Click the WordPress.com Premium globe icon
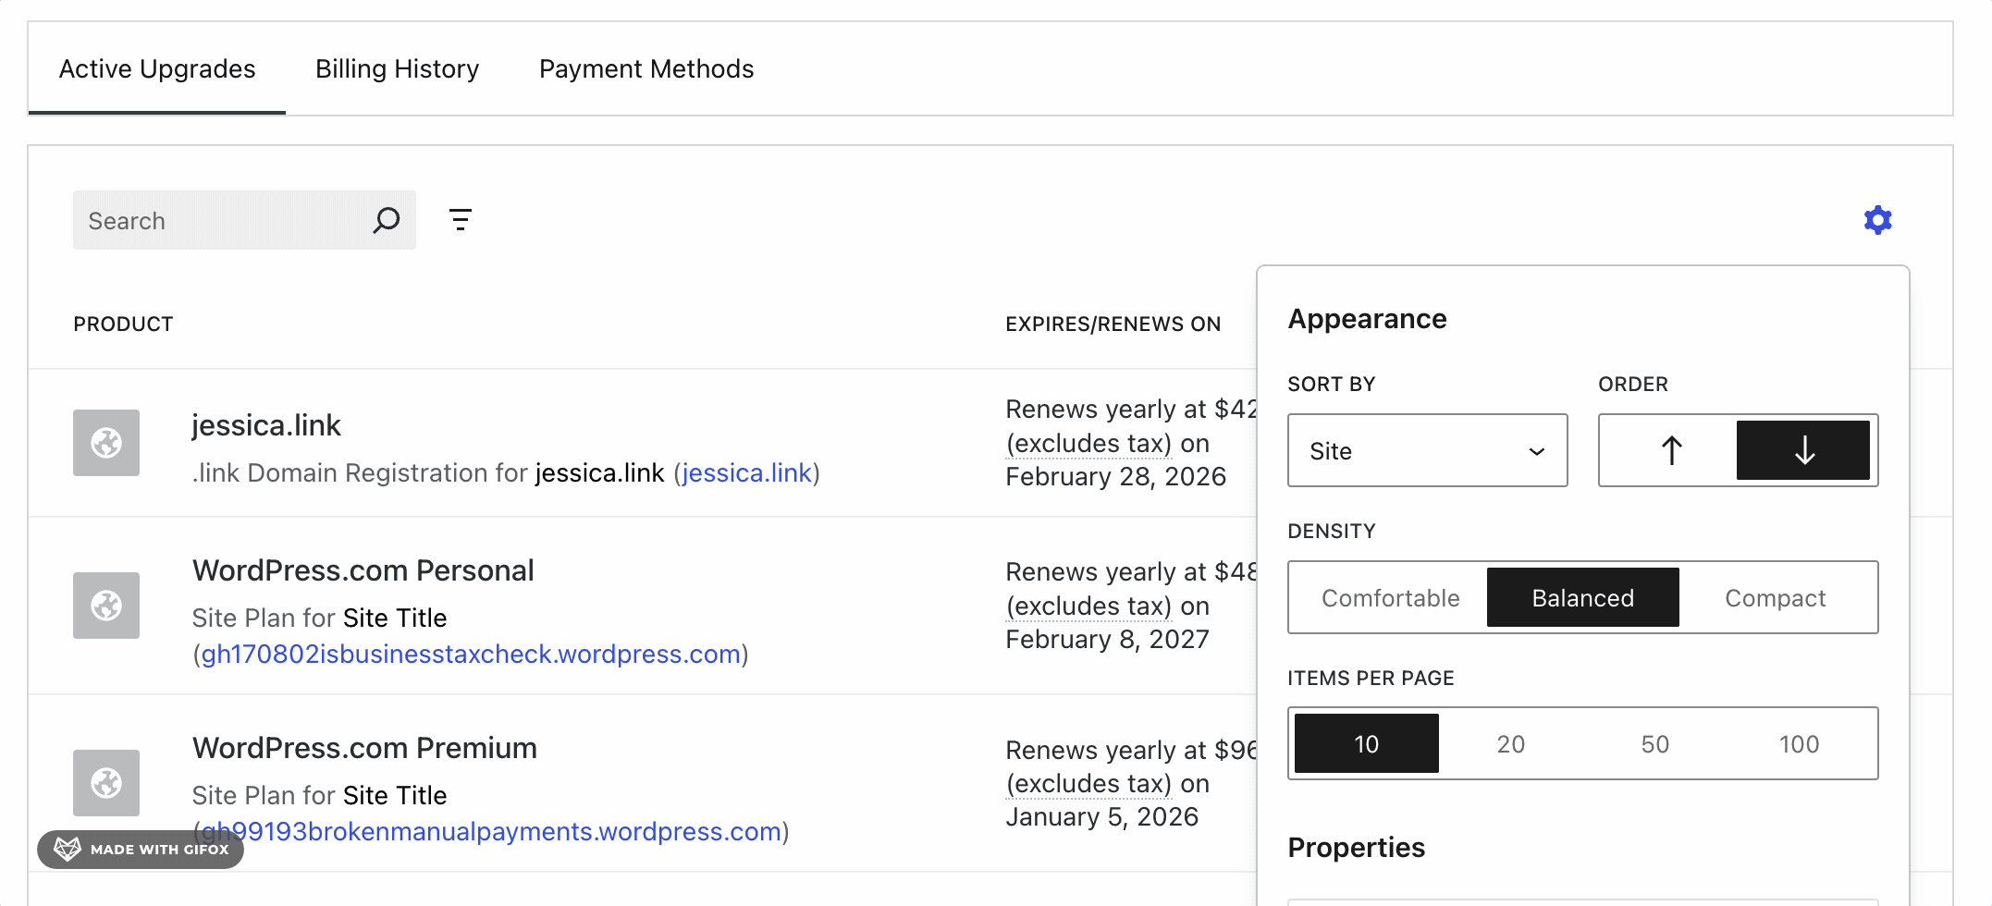The height and width of the screenshot is (906, 1992). 106,783
